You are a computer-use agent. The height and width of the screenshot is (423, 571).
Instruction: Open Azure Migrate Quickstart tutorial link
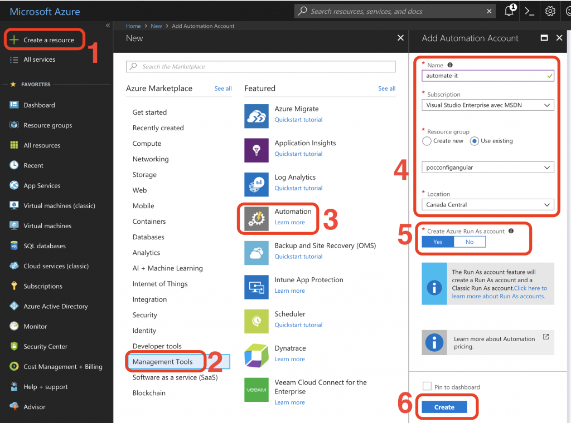pyautogui.click(x=298, y=120)
